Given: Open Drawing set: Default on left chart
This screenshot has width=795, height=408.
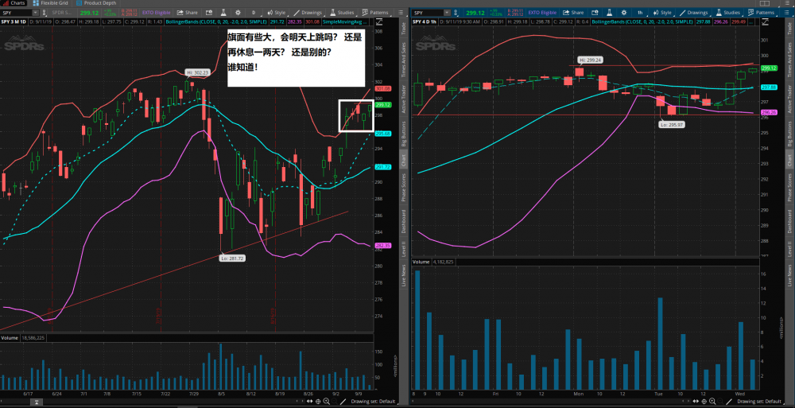Looking at the screenshot, I should [373, 402].
